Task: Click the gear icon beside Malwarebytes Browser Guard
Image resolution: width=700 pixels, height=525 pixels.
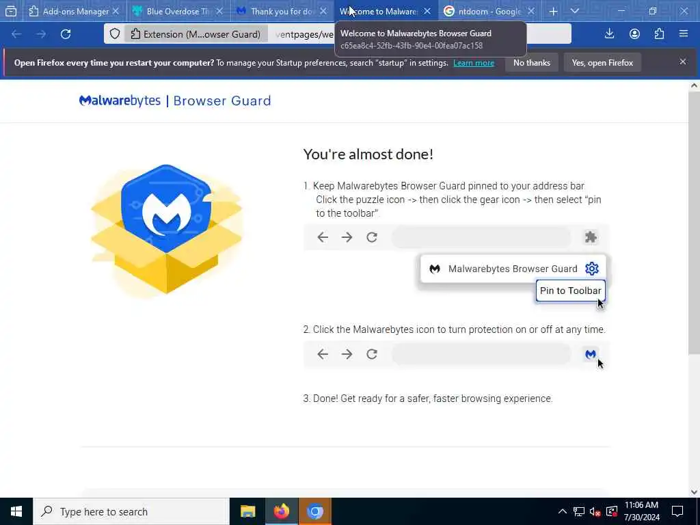Action: pos(591,269)
